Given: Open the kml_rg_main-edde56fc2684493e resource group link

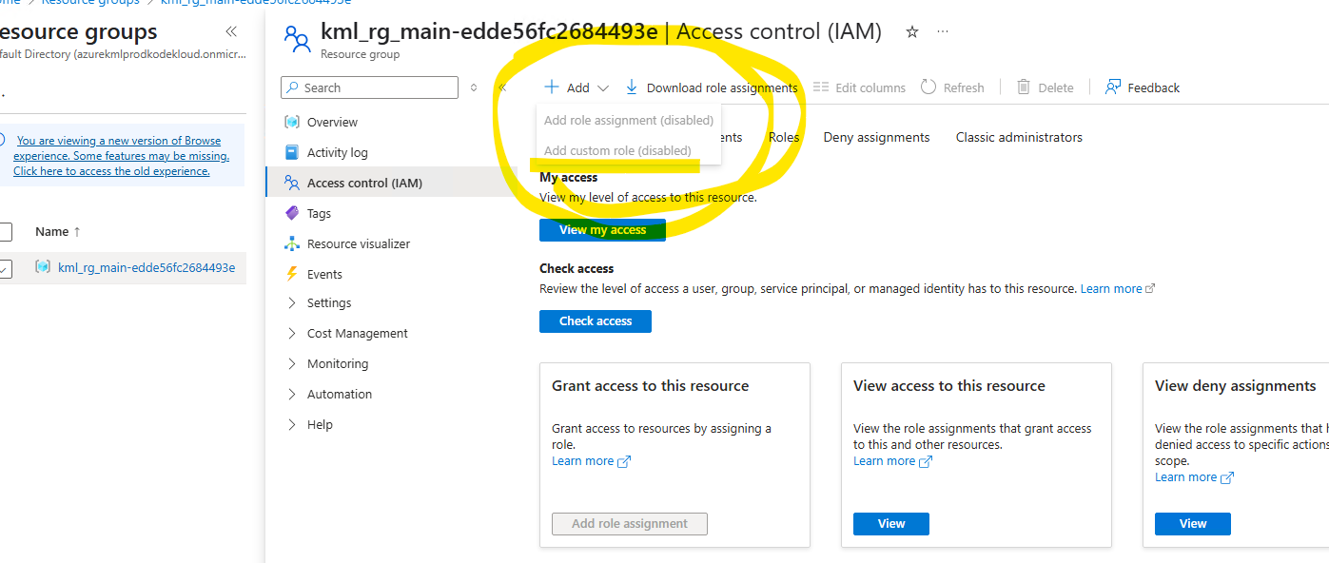Looking at the screenshot, I should click(x=147, y=267).
